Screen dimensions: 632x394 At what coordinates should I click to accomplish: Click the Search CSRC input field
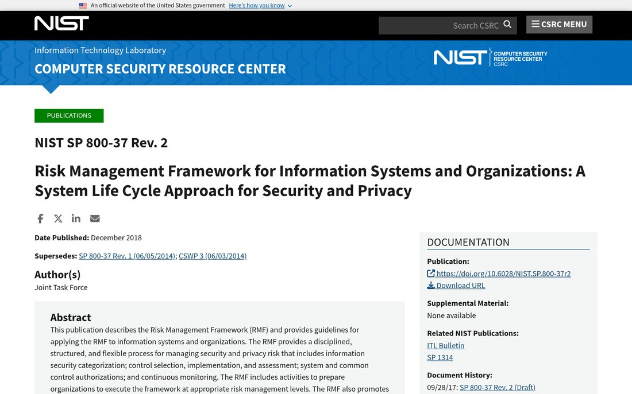click(448, 25)
